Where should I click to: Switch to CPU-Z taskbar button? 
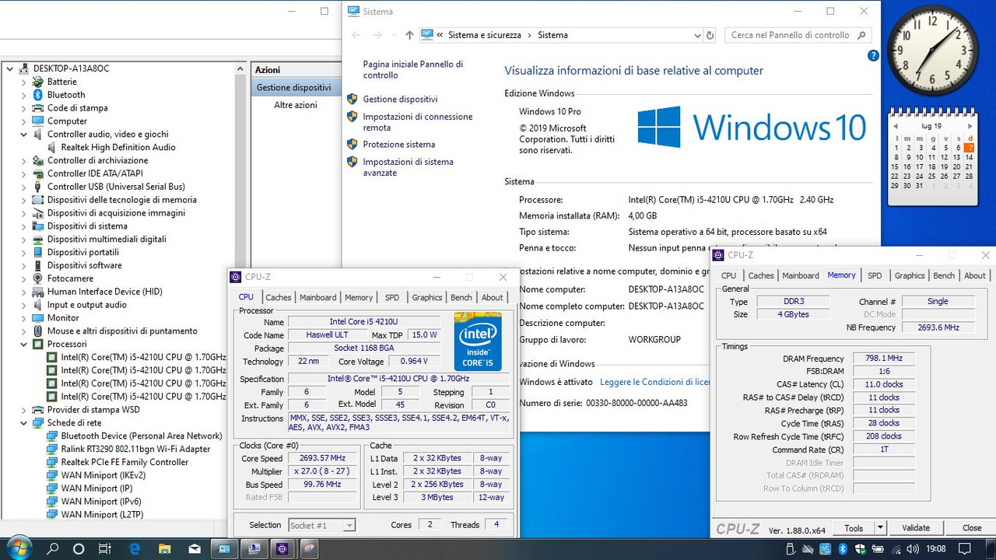[282, 549]
